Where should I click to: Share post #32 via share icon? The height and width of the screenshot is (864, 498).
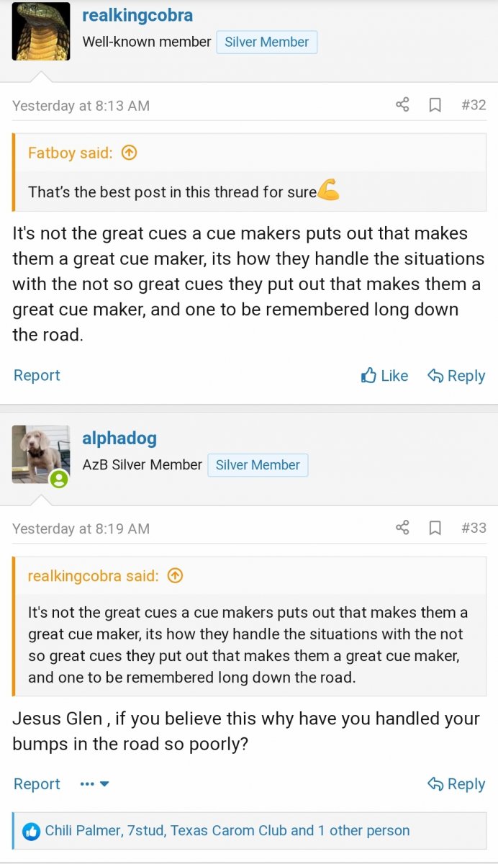(x=402, y=105)
